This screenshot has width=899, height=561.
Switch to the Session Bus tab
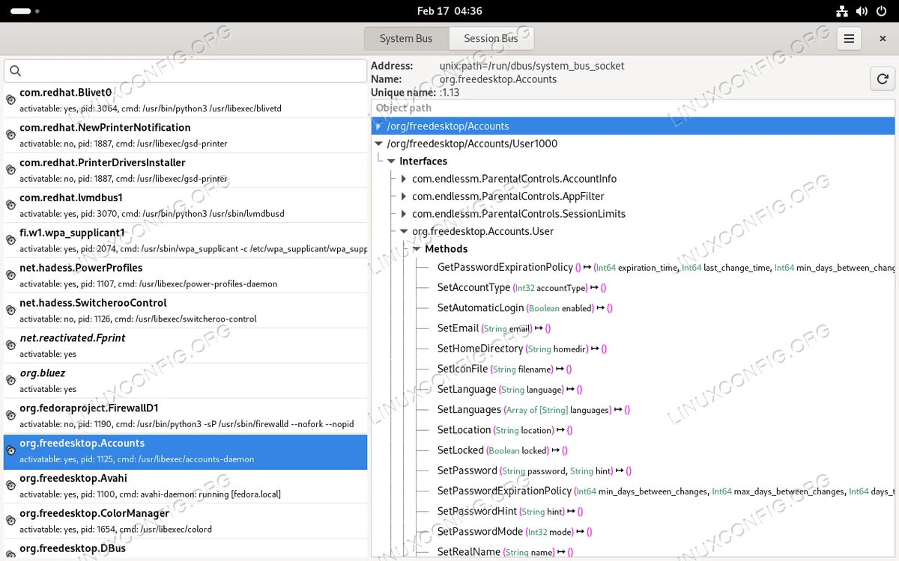pyautogui.click(x=491, y=39)
